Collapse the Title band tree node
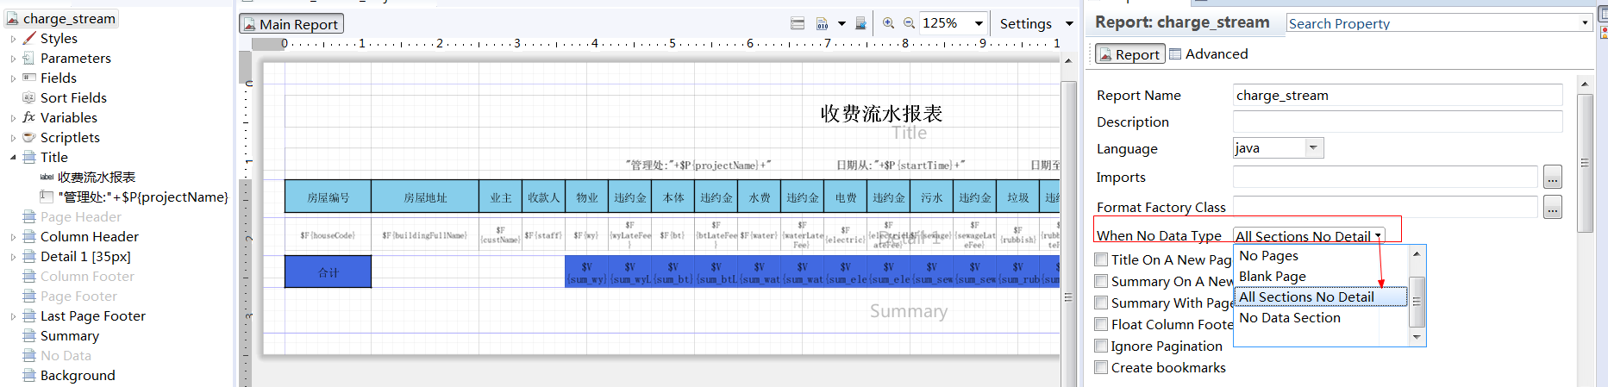1608x387 pixels. click(x=13, y=158)
